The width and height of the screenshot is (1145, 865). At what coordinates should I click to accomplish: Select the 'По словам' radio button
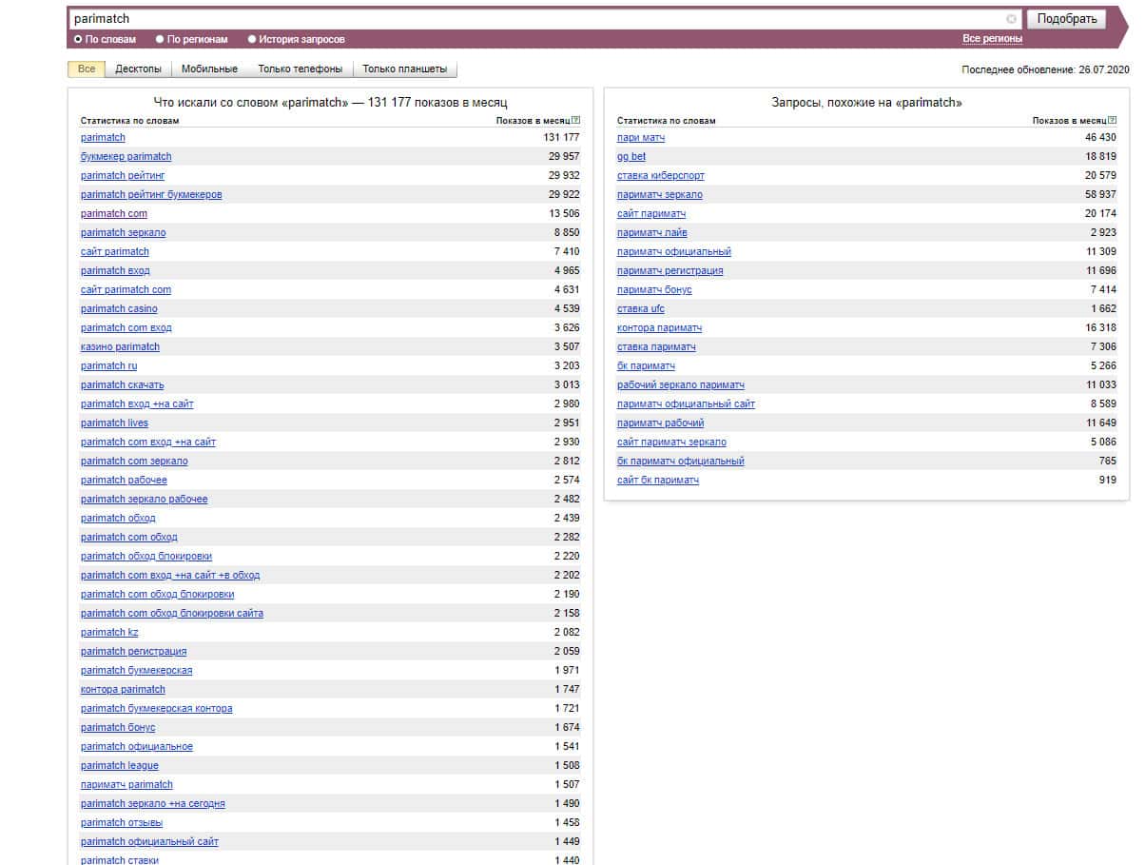click(79, 40)
